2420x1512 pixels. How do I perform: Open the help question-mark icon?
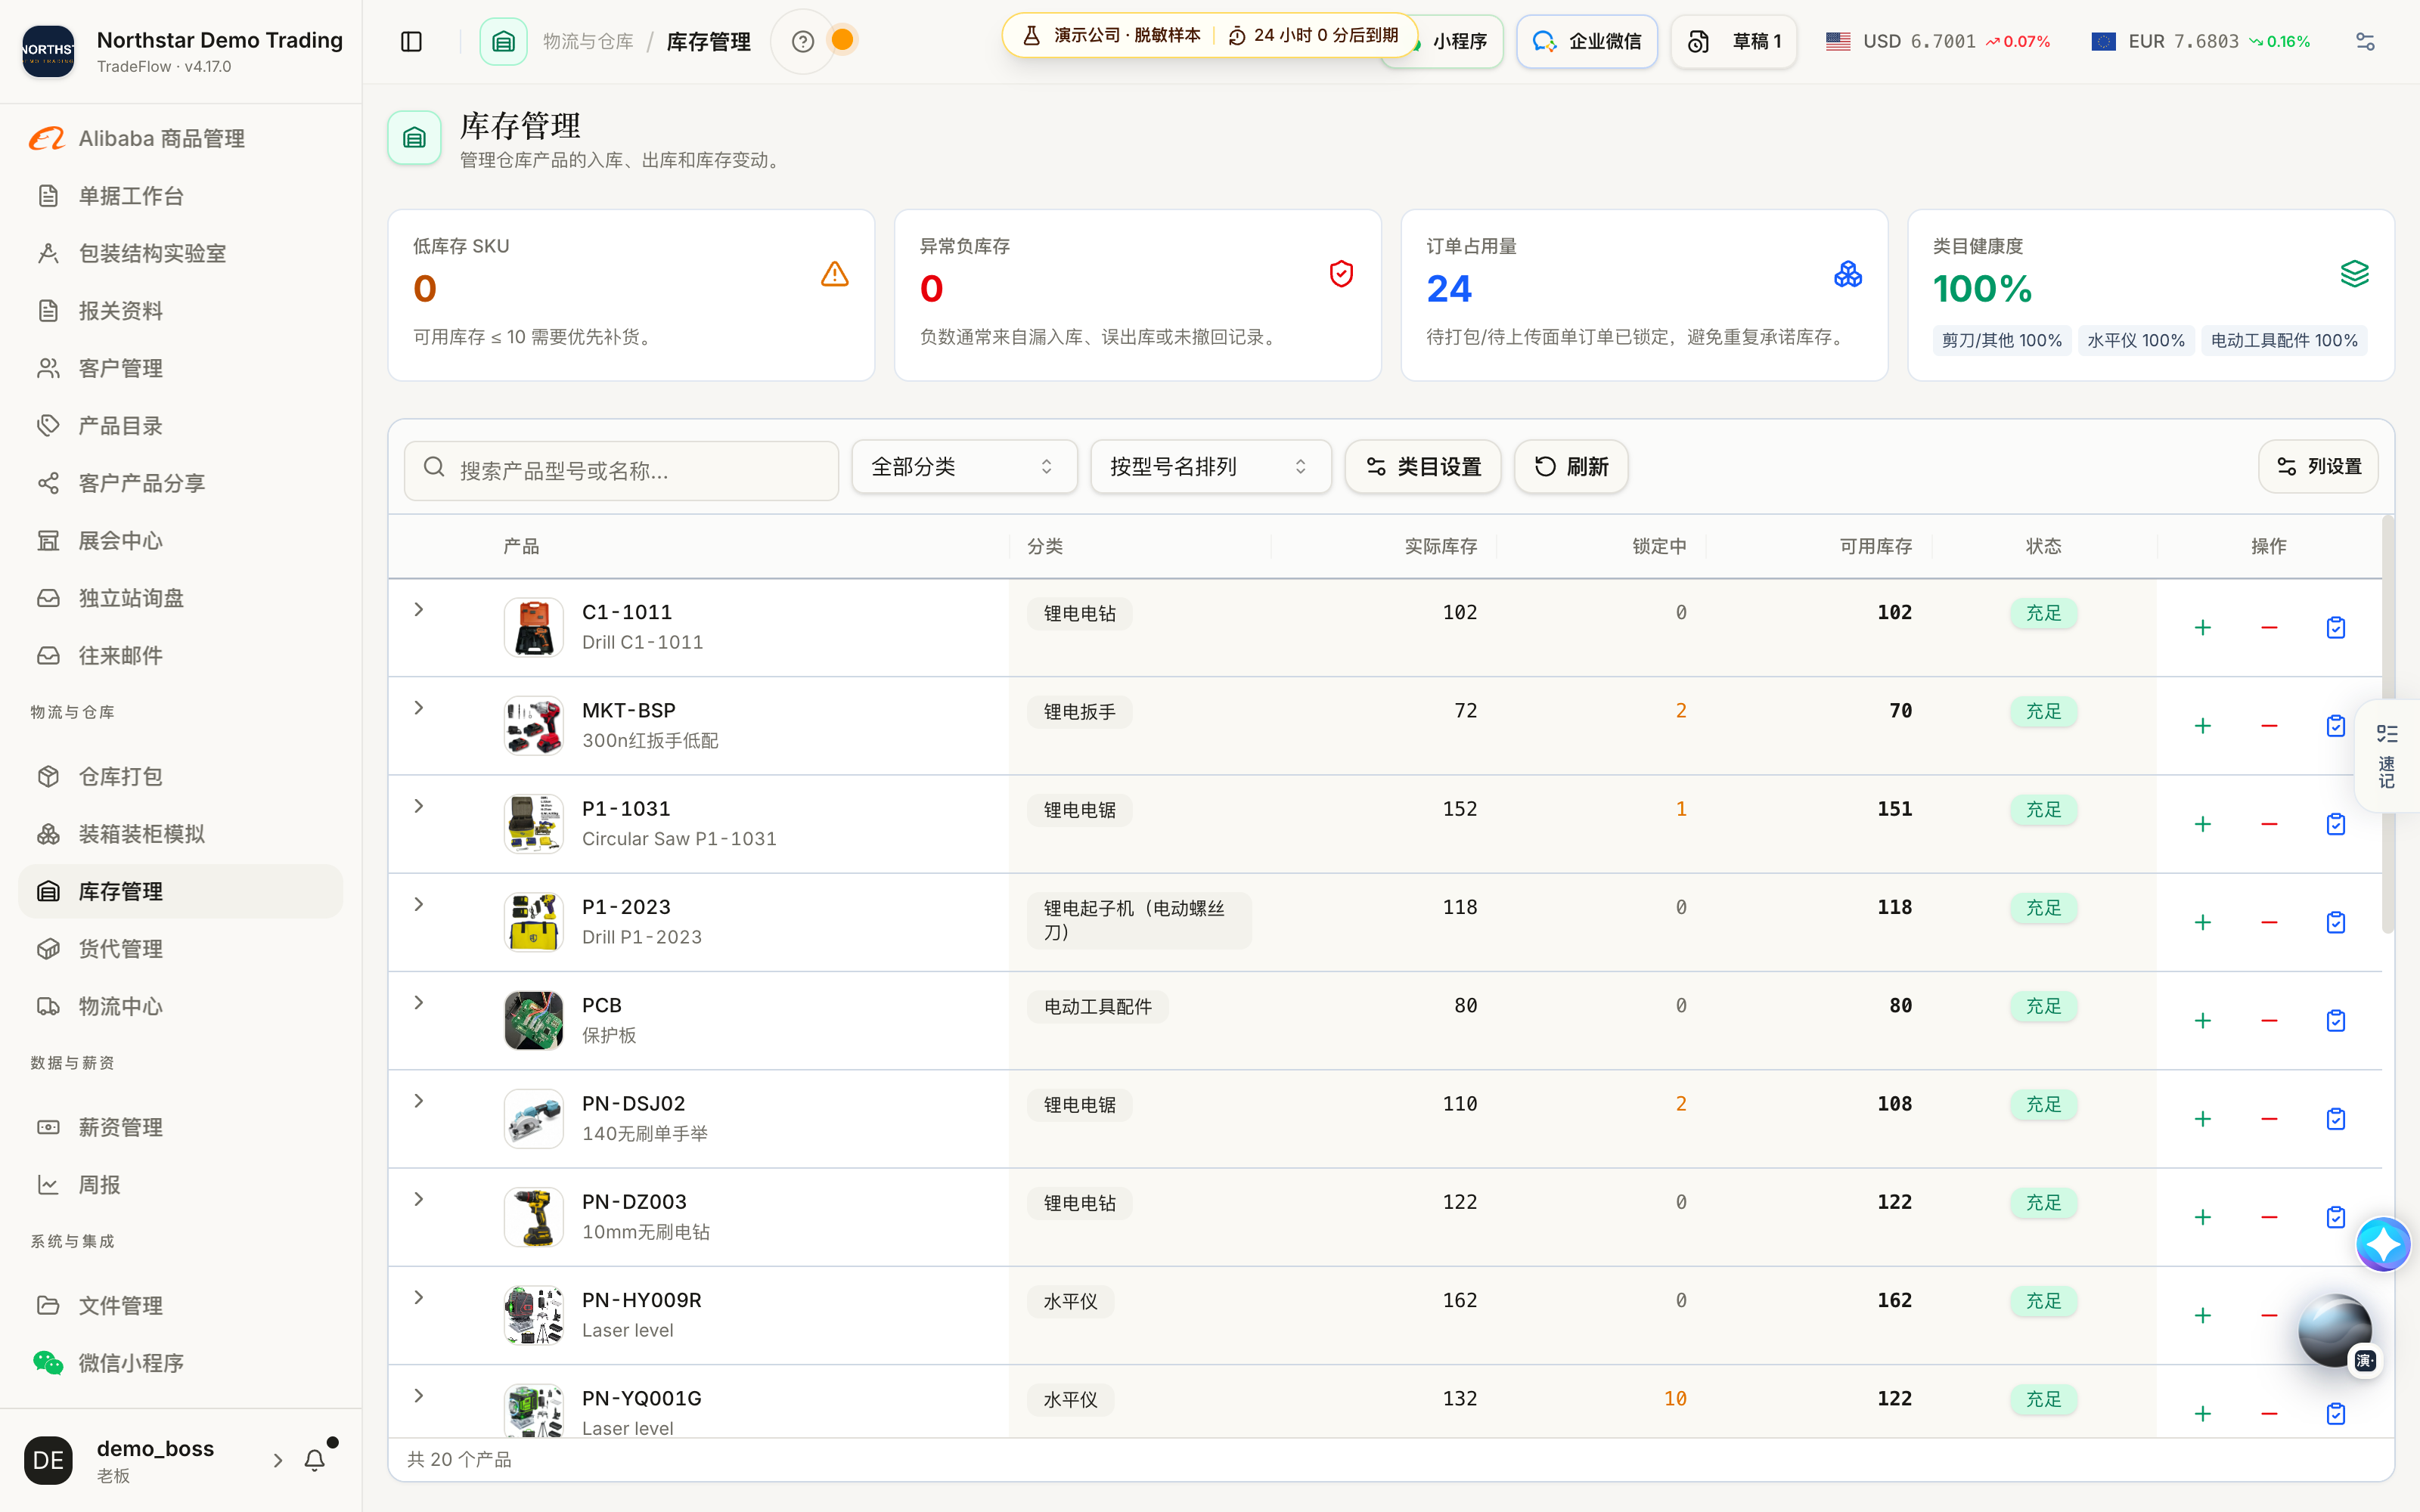(x=802, y=41)
